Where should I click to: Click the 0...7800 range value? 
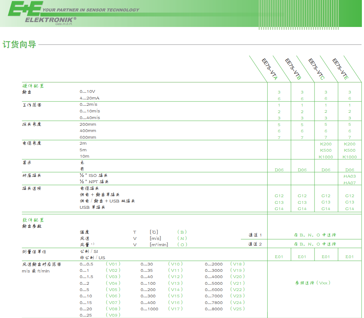(214, 303)
